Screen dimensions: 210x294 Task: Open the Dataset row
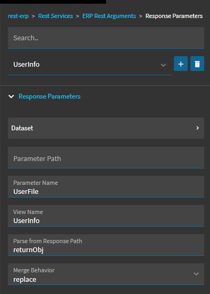coord(106,128)
